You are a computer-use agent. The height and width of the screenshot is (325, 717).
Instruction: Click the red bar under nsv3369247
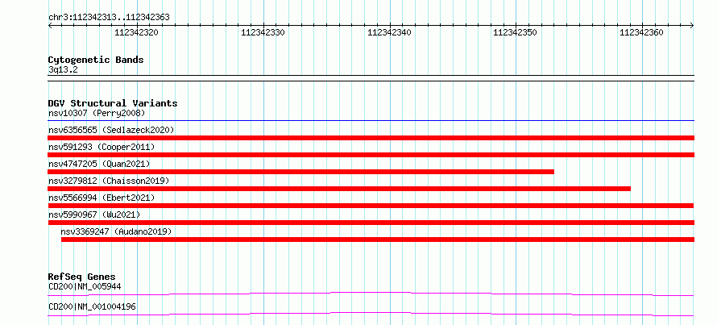click(378, 240)
